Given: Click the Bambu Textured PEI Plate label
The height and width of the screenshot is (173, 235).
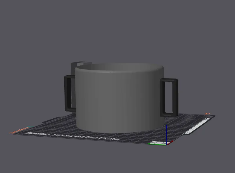Looking at the screenshot, I should click(x=73, y=136).
